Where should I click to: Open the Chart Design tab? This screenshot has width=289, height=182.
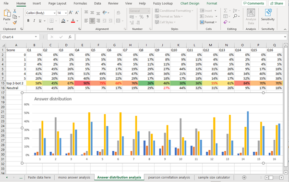[x=190, y=3]
